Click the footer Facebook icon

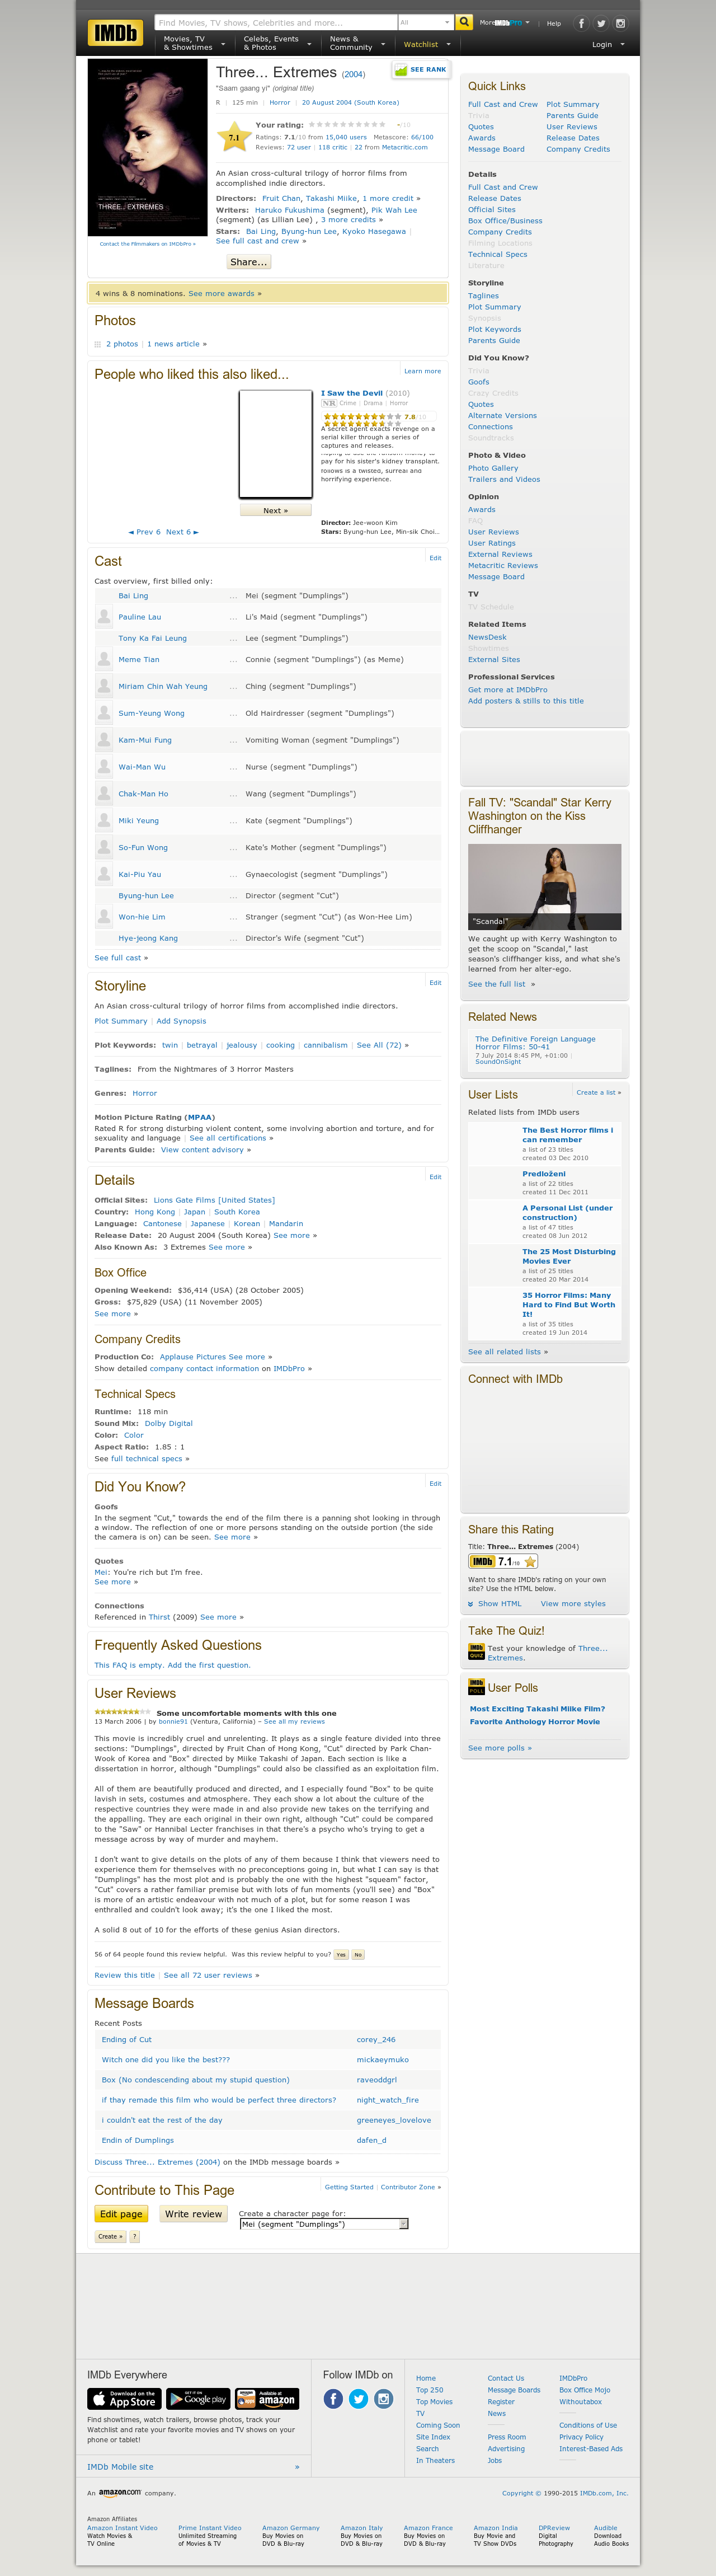(x=333, y=2399)
